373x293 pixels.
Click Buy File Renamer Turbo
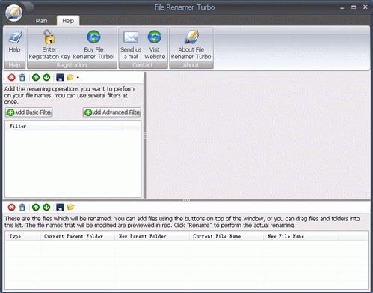point(93,44)
